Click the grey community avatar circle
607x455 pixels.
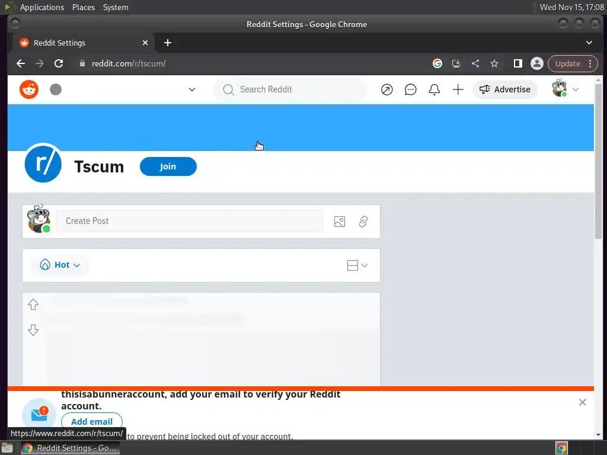pos(56,90)
